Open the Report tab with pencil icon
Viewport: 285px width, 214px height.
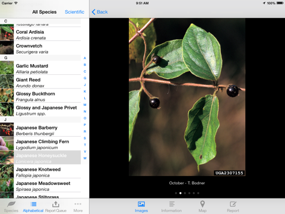coord(233,207)
